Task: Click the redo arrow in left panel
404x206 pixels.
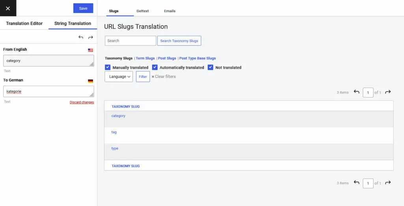Action: click(x=90, y=37)
